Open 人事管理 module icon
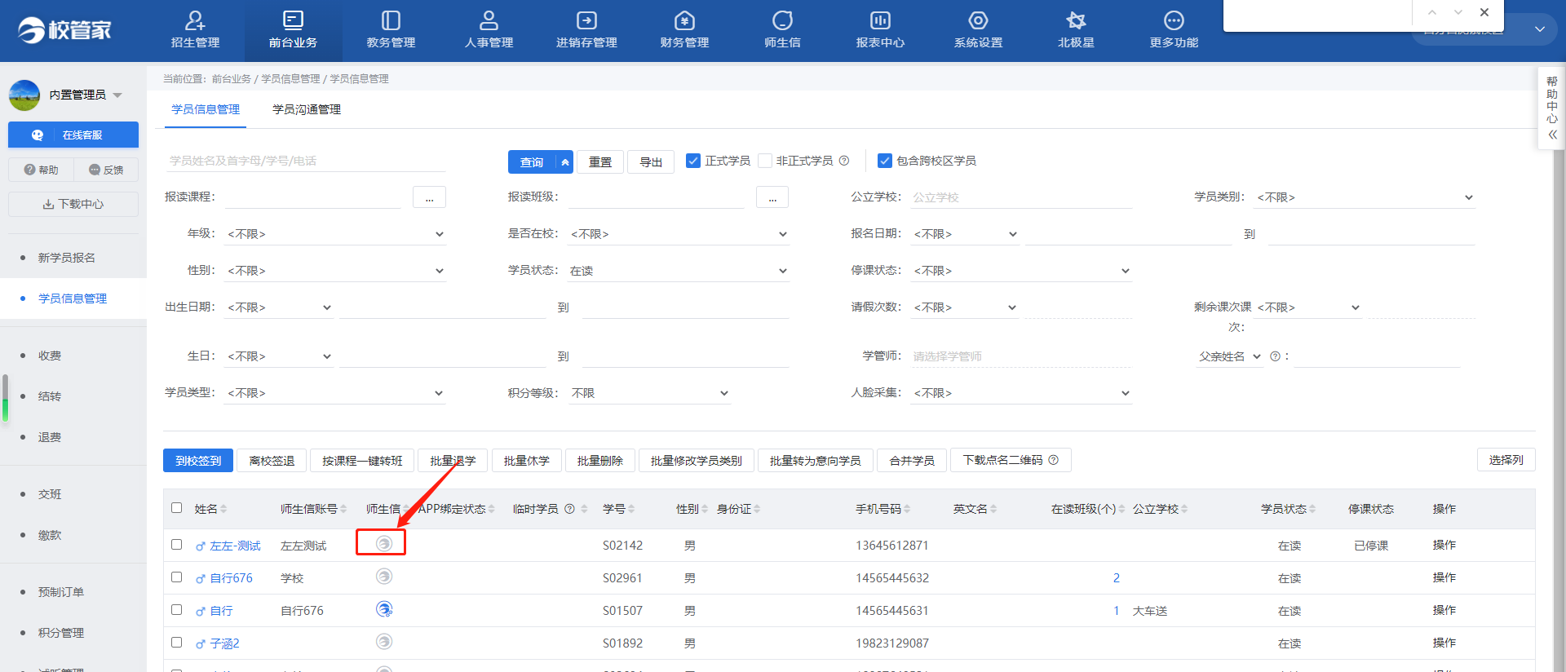 pyautogui.click(x=489, y=20)
